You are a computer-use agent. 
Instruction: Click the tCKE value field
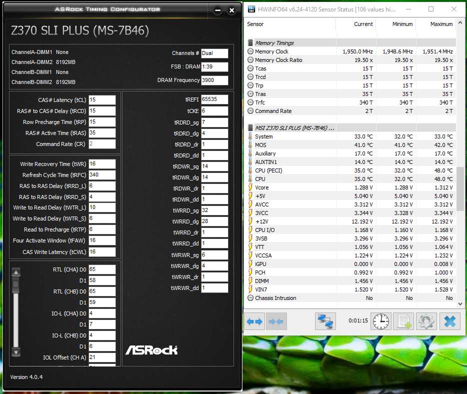pyautogui.click(x=214, y=111)
